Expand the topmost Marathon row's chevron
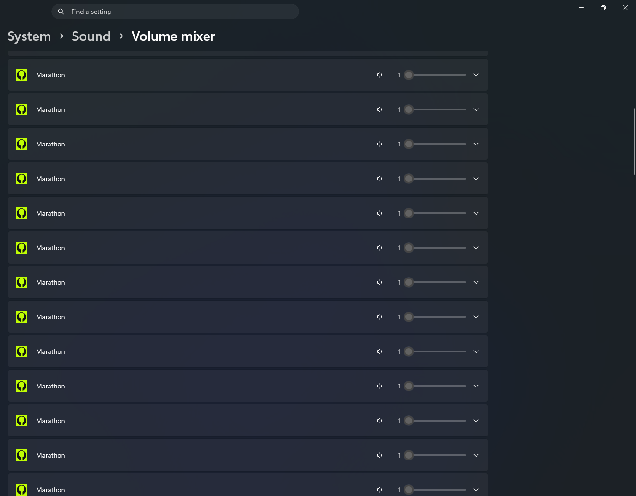The width and height of the screenshot is (636, 496). [476, 75]
